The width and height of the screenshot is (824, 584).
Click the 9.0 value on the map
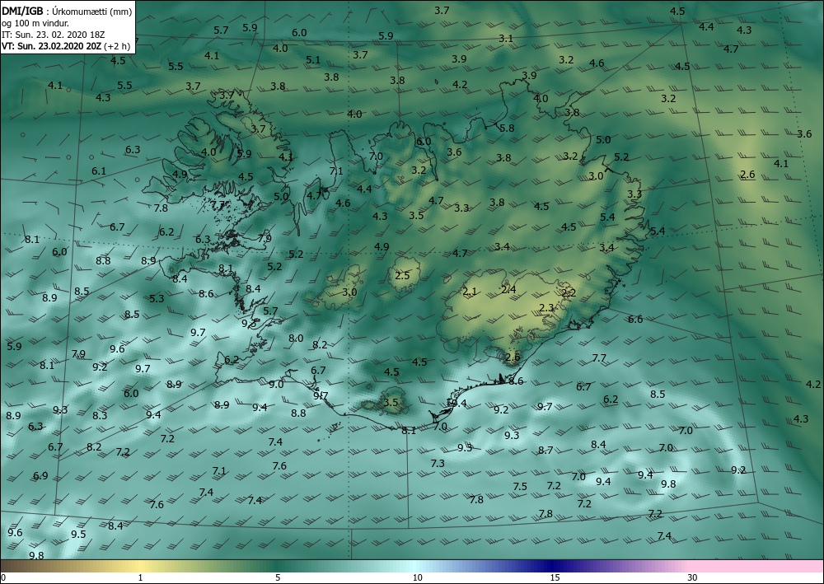click(276, 385)
